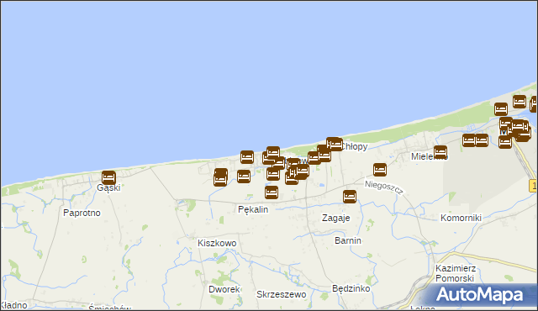The image size is (538, 311).
Task: Select the Dworek label
Action: [x=224, y=289]
